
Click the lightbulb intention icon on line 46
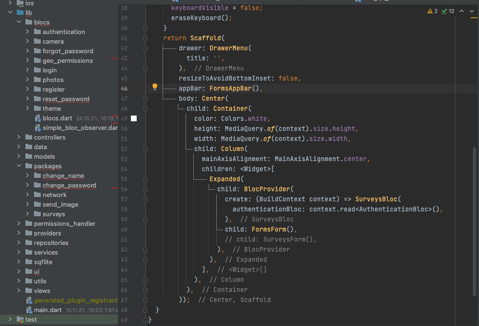point(154,86)
